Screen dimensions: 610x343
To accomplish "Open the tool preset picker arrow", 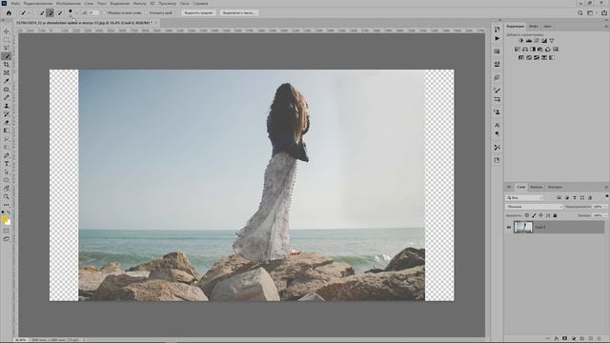I will click(x=29, y=13).
